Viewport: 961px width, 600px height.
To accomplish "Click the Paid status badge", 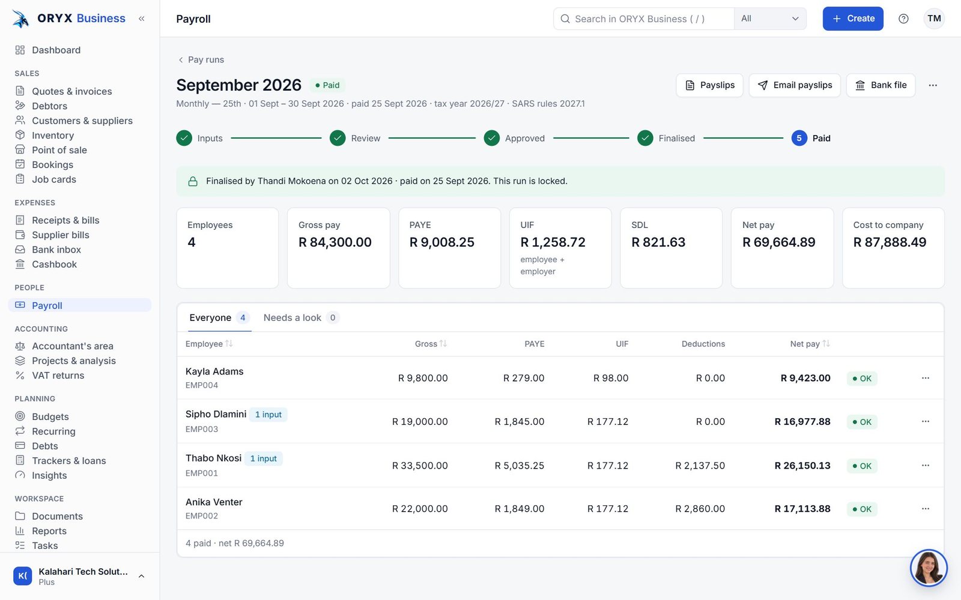I will coord(327,85).
